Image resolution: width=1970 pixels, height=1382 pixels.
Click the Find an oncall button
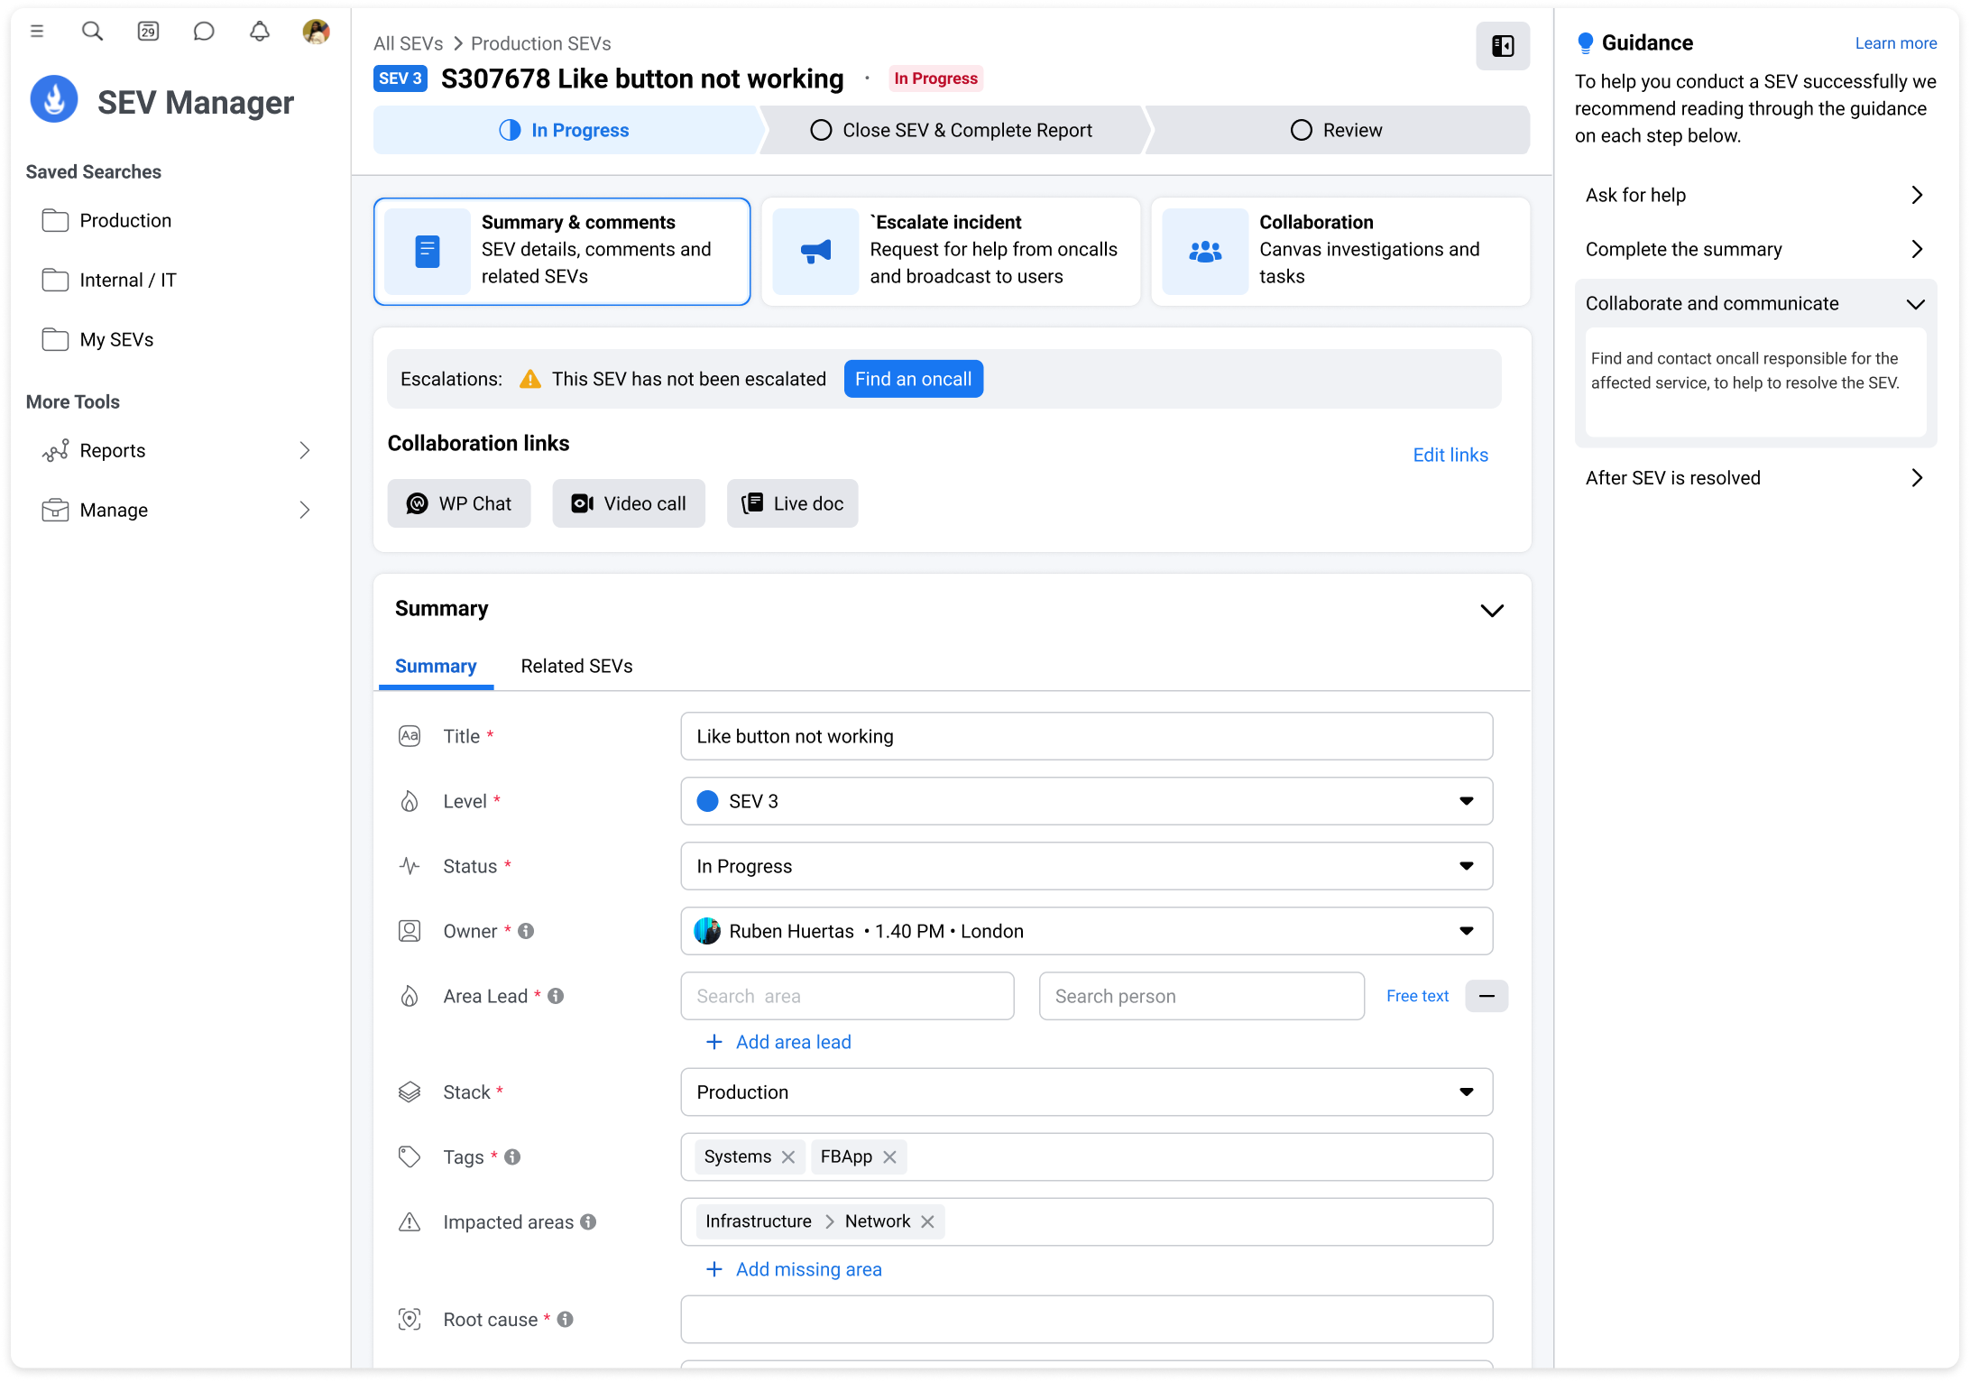coord(913,379)
